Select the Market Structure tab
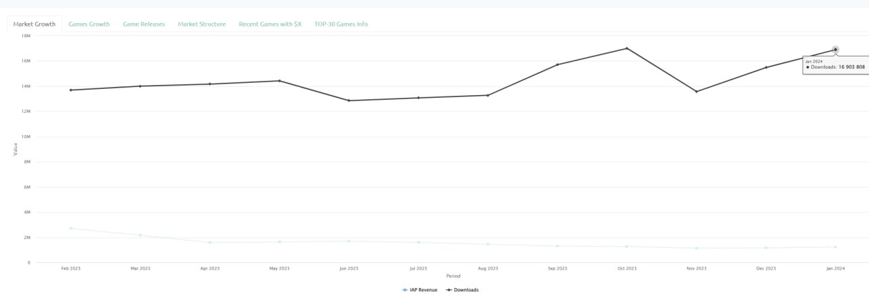 point(202,24)
